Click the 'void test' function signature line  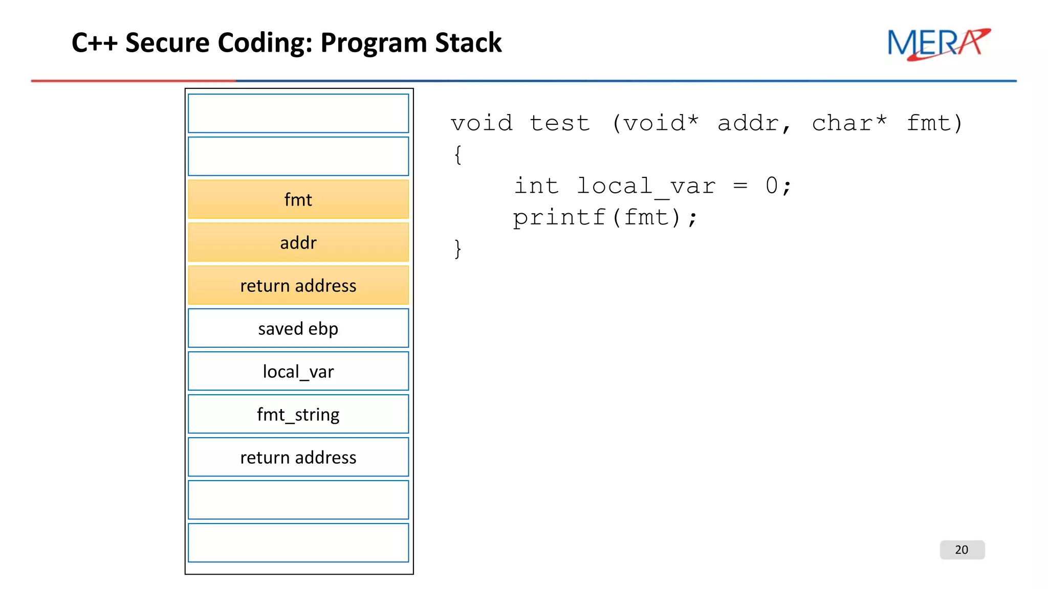pos(706,123)
